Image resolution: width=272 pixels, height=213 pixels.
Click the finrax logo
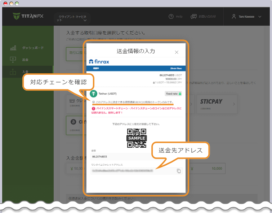click(99, 61)
